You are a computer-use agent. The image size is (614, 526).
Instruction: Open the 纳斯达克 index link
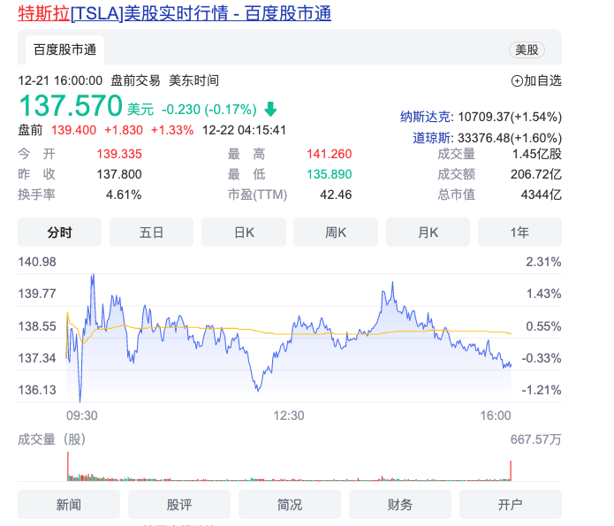[425, 117]
